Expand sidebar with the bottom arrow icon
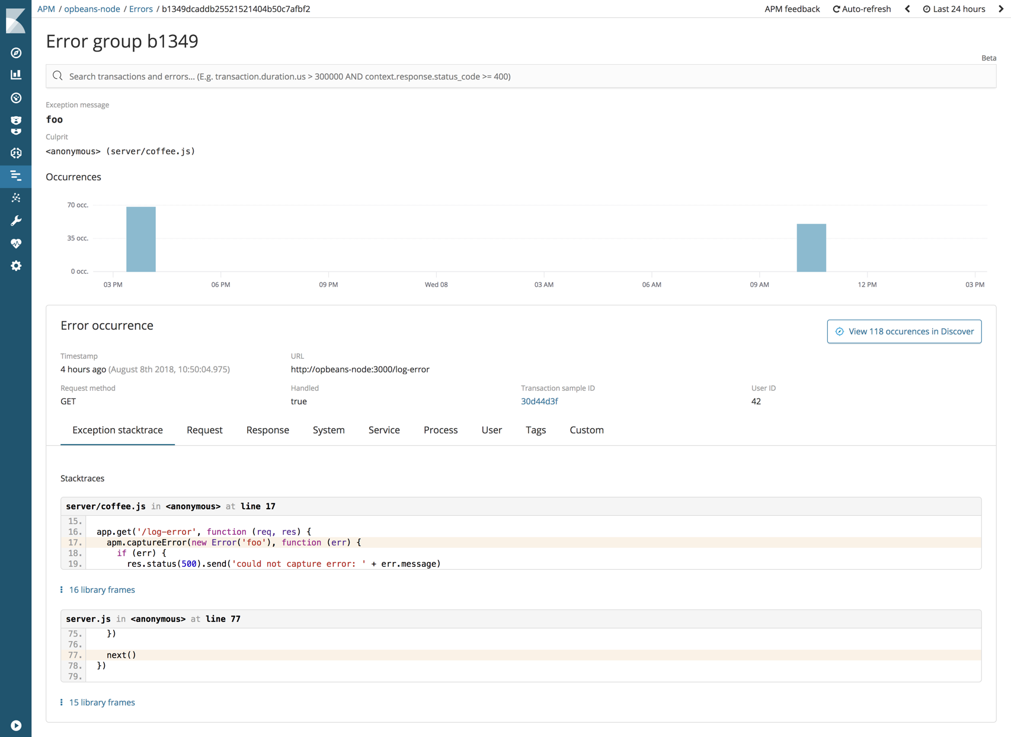 pyautogui.click(x=16, y=725)
